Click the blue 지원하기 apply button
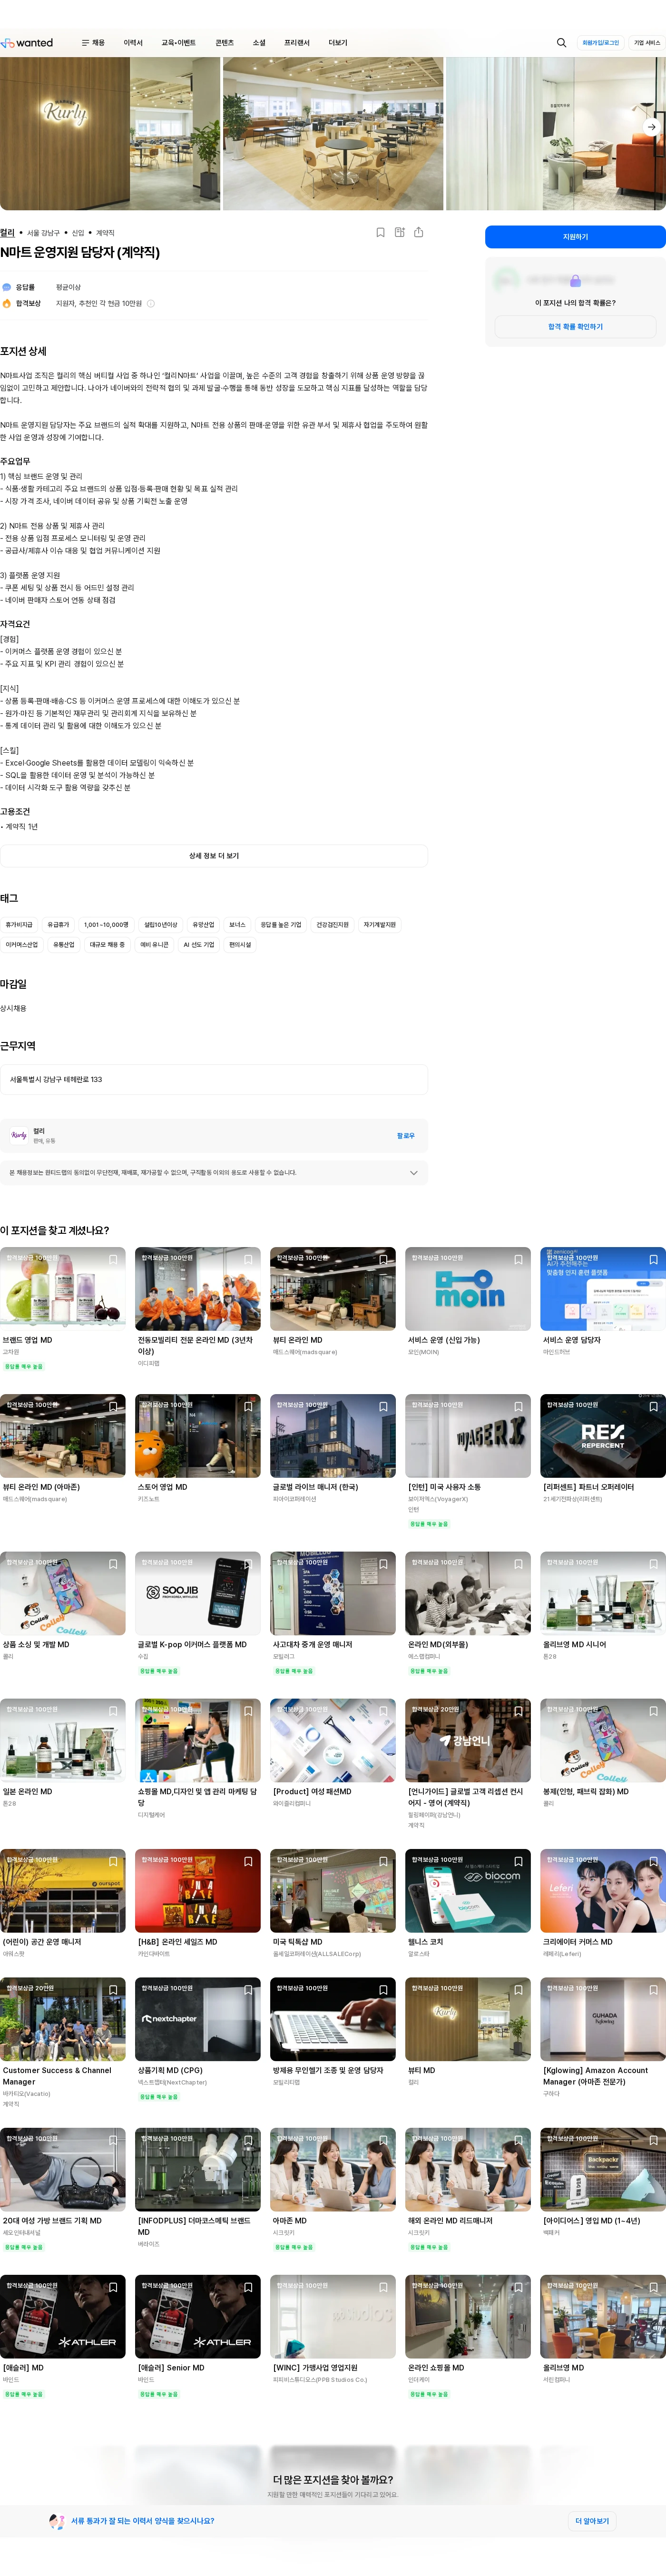This screenshot has width=666, height=2576. [575, 237]
